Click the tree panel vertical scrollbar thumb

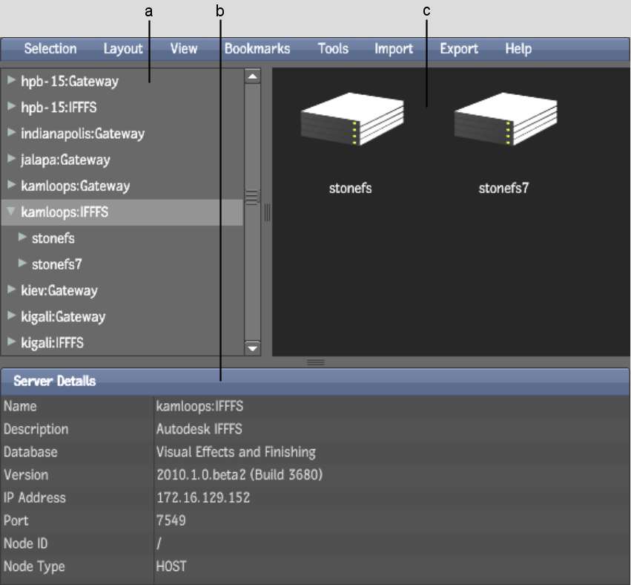[x=253, y=197]
